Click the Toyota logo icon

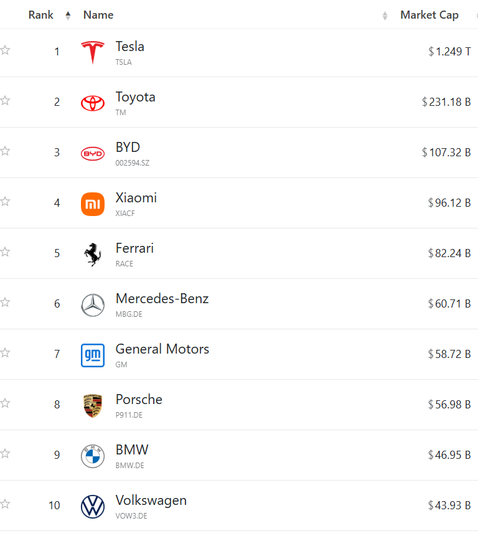pos(93,103)
